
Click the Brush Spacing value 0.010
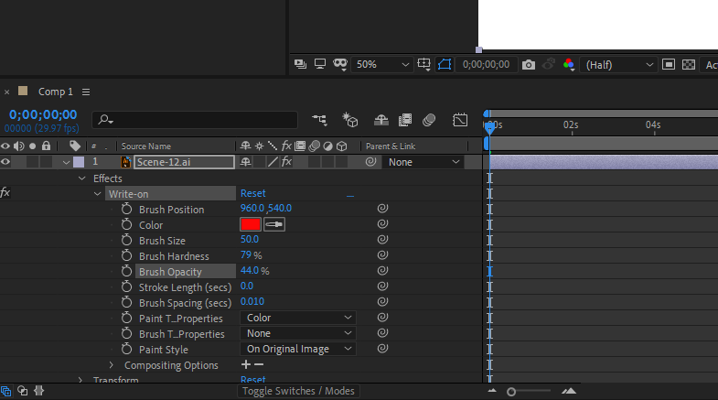[x=252, y=301]
